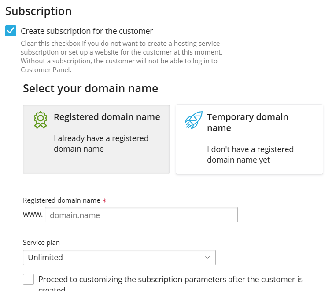Viewport: 332px width, 291px height.
Task: Focus the domain.name input field
Action: (141, 215)
